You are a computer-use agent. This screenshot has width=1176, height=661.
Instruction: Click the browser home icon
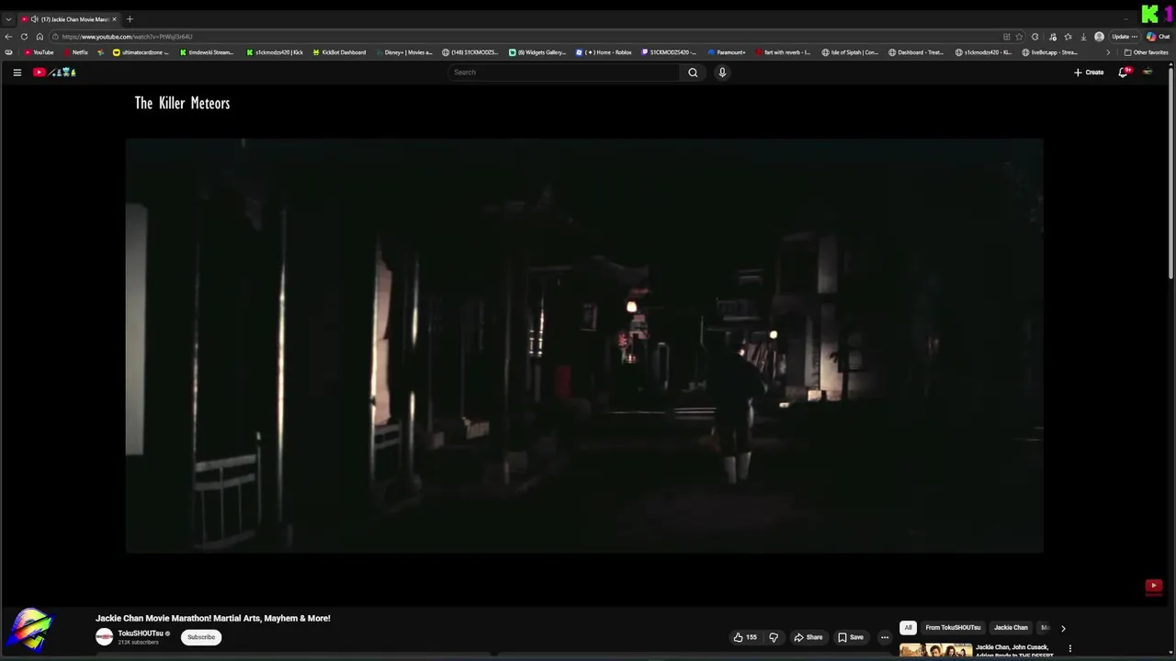coord(40,37)
